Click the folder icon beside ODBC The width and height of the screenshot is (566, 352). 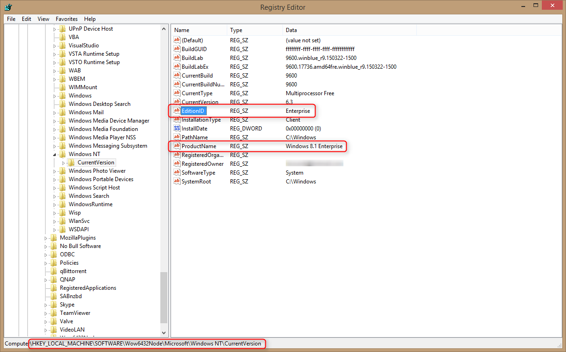click(x=54, y=254)
